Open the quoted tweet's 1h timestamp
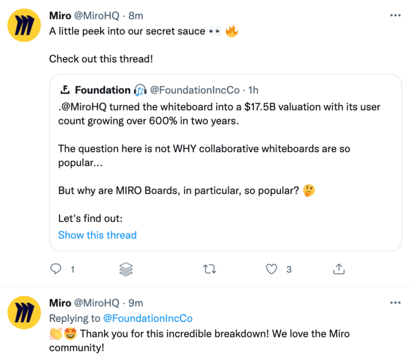 tap(253, 90)
